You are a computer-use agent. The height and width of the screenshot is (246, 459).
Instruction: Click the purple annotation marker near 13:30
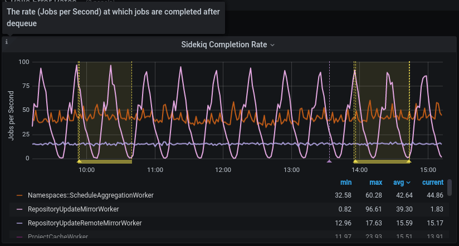point(329,161)
